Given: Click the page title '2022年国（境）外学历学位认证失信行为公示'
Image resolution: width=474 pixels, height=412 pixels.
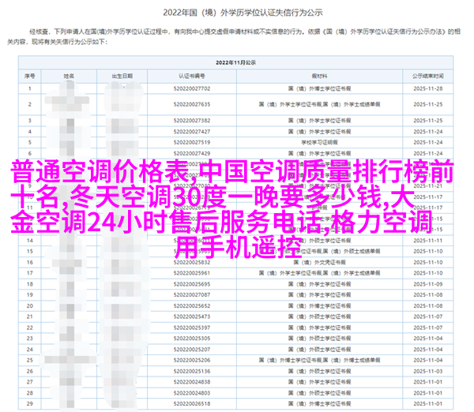Looking at the screenshot, I should pyautogui.click(x=243, y=13).
